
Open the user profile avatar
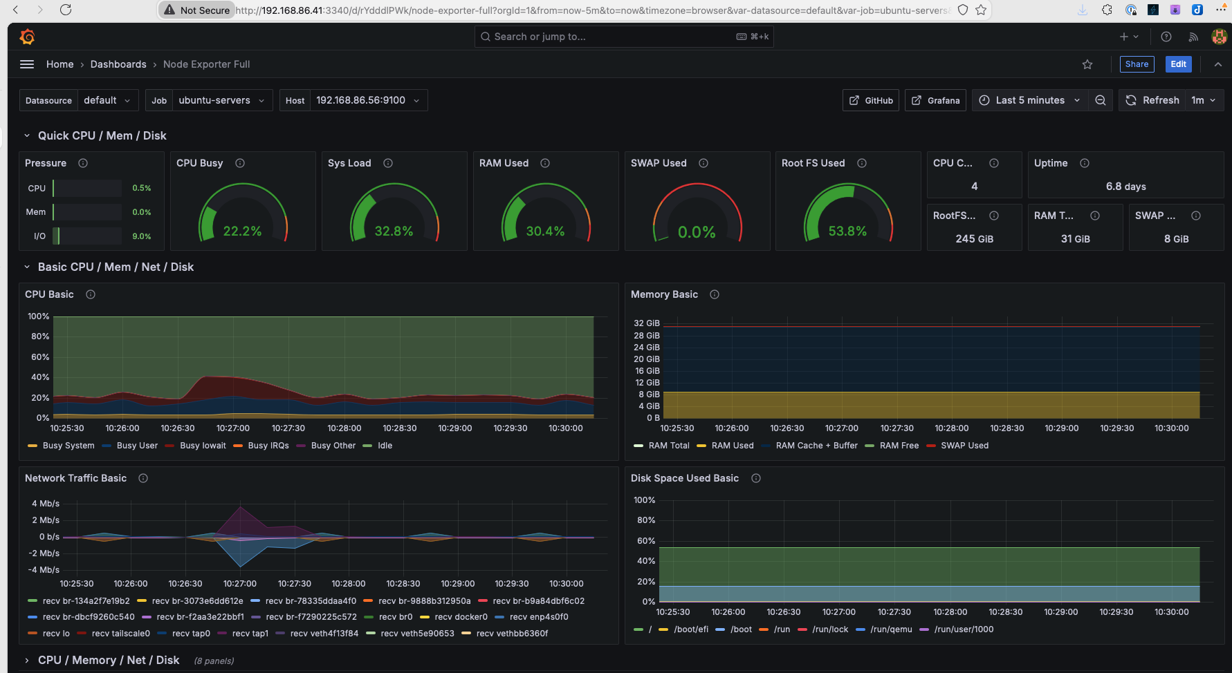(x=1219, y=36)
